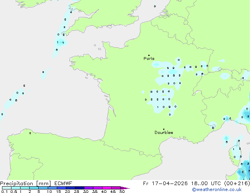This screenshot has width=250, height=193.
Task: Click the '10' legend scale label
Action: (x=49, y=191)
